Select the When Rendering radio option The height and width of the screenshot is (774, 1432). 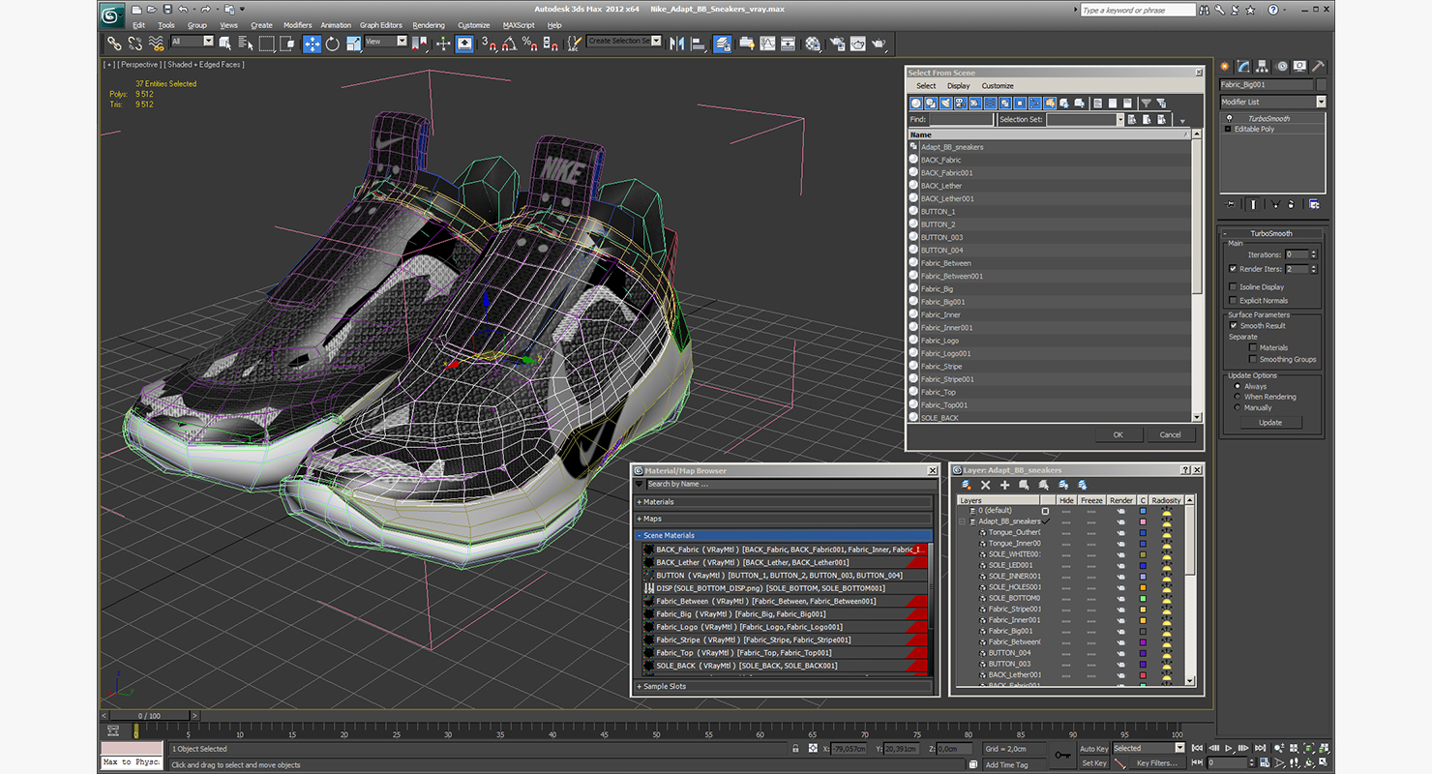[1237, 397]
